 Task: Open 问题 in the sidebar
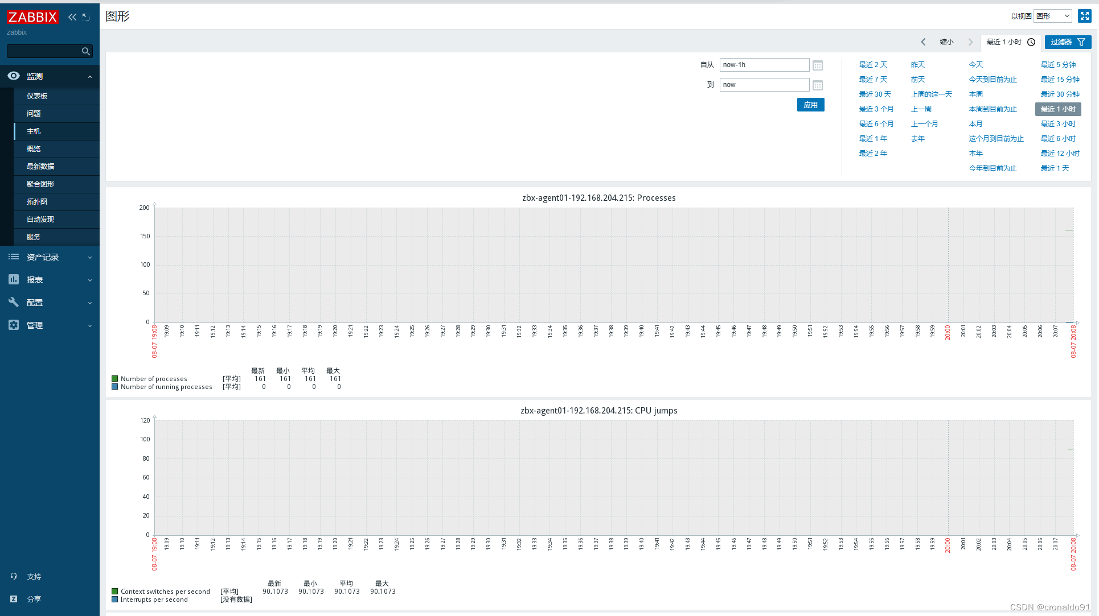34,114
